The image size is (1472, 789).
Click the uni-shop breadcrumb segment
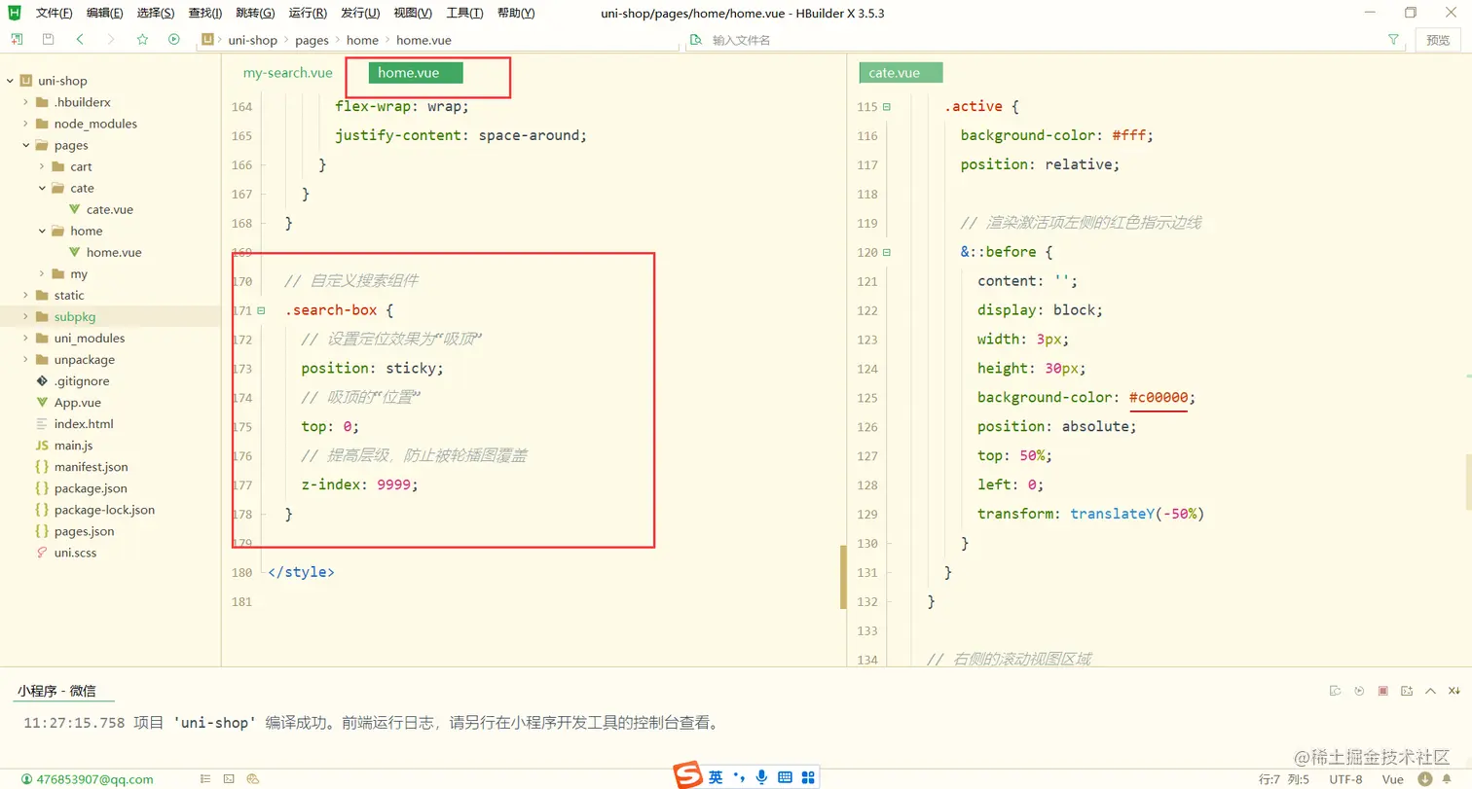(252, 40)
